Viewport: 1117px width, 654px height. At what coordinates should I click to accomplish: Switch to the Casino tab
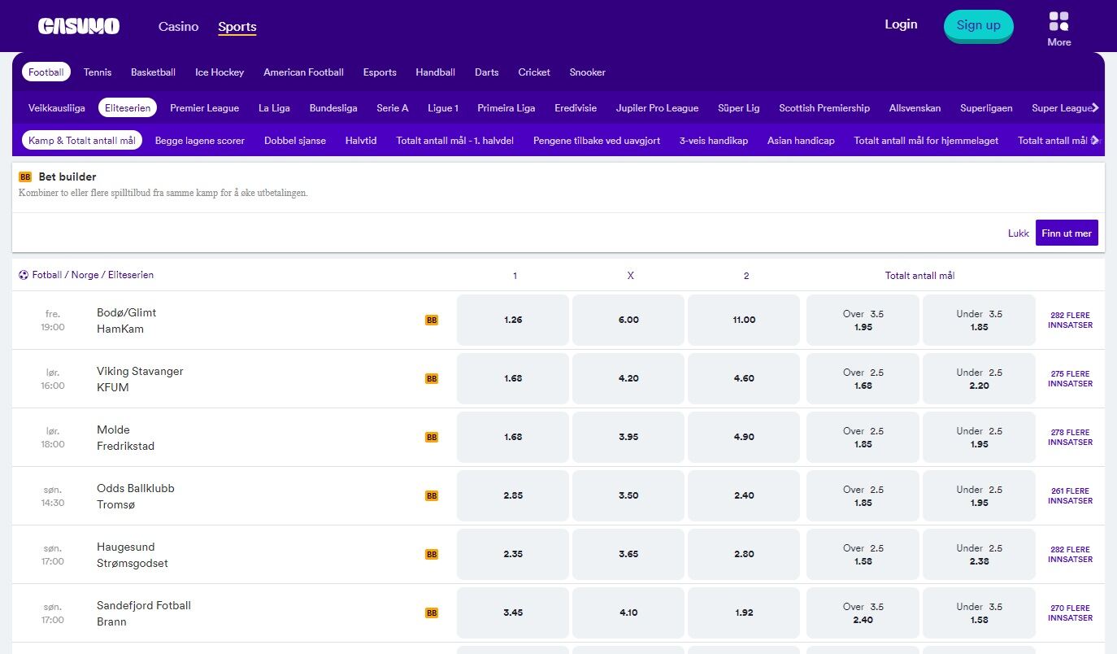pos(178,26)
